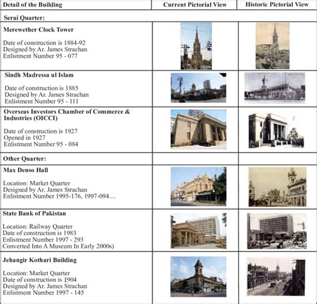Click the 'Current Pictorial View' column header
The image size is (317, 304).
pos(195,5)
